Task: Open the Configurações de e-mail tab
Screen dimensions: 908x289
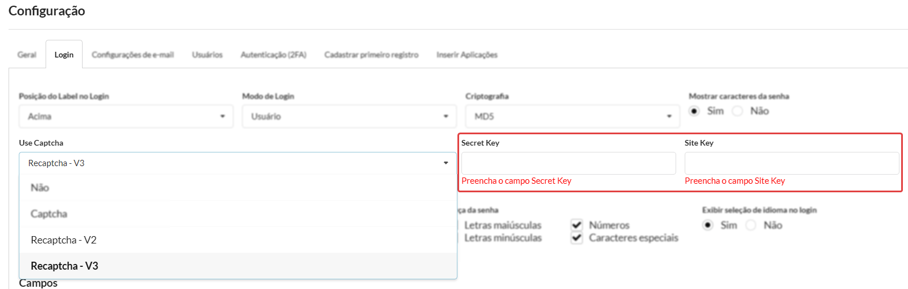Action: click(x=133, y=55)
